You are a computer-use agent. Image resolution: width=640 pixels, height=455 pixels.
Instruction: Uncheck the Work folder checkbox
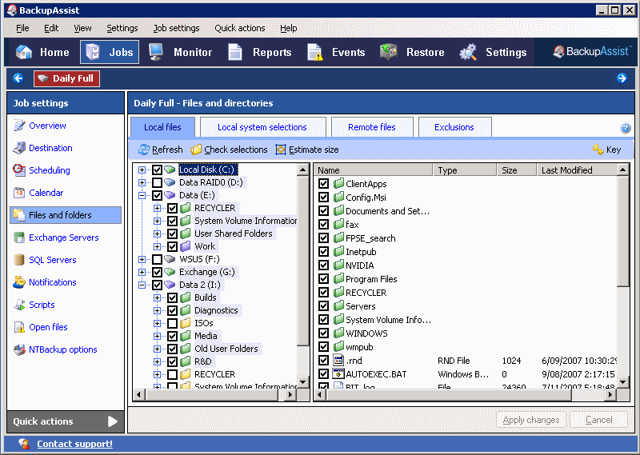point(172,246)
